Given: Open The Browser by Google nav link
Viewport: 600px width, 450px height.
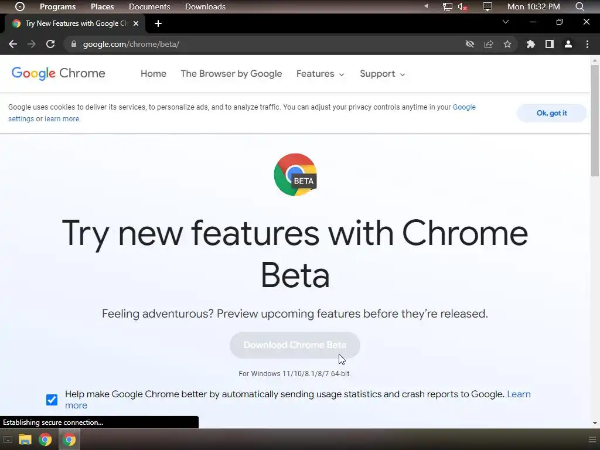Looking at the screenshot, I should tap(231, 73).
